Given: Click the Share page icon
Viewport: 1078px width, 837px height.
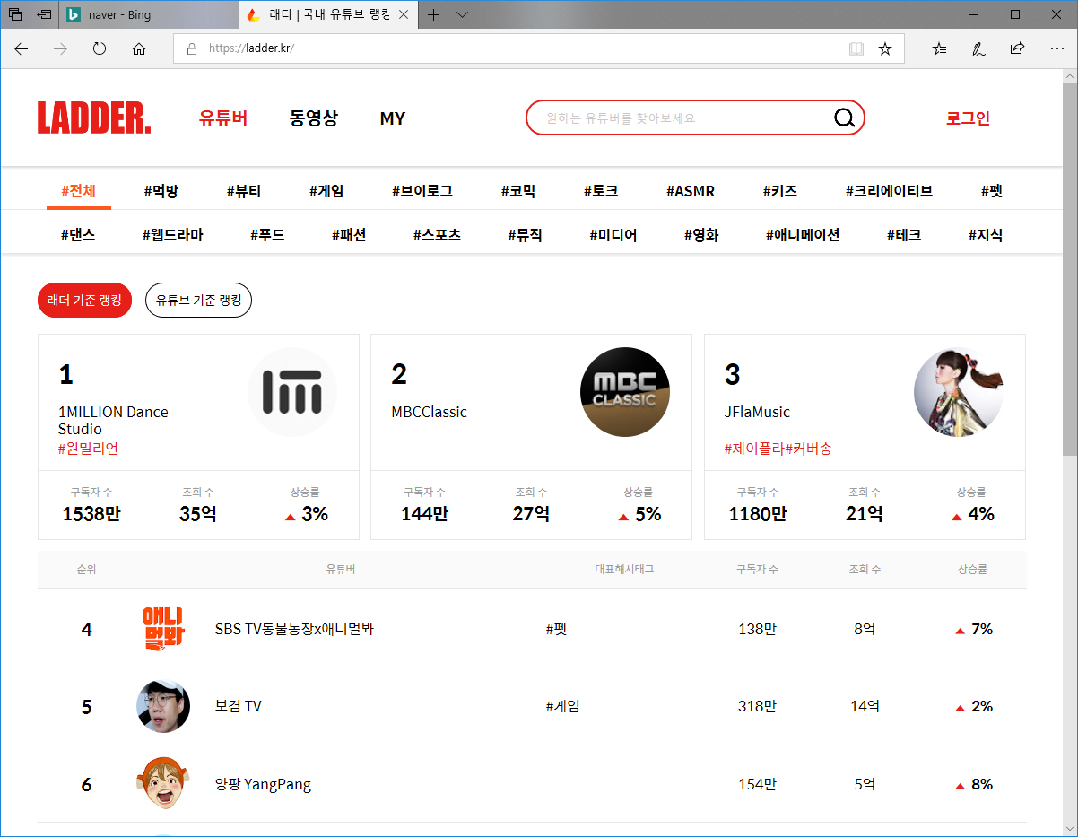Looking at the screenshot, I should click(1018, 49).
